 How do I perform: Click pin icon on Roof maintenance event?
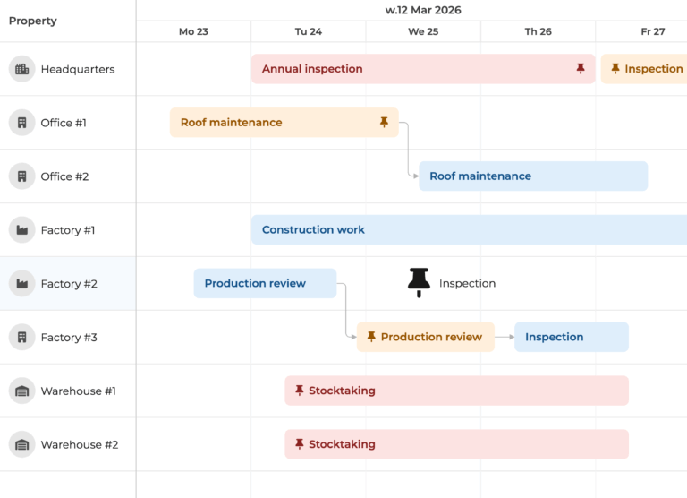pyautogui.click(x=384, y=123)
